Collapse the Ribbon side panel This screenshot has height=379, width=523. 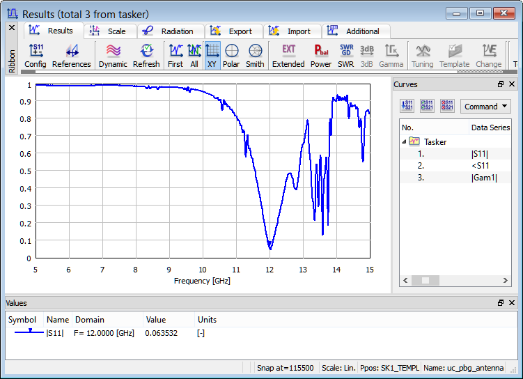[x=11, y=28]
